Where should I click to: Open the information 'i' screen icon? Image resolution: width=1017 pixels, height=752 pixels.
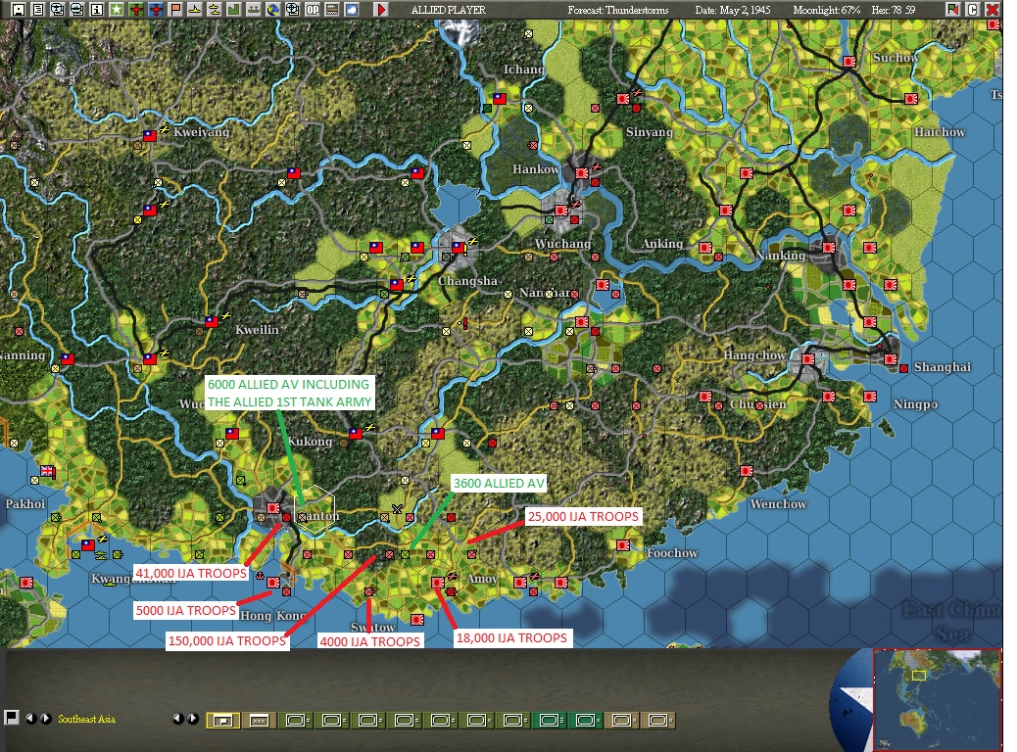(x=97, y=9)
